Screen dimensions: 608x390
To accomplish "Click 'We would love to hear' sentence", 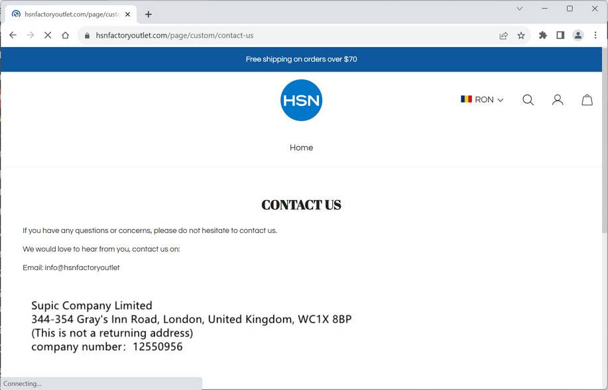I will click(x=101, y=249).
